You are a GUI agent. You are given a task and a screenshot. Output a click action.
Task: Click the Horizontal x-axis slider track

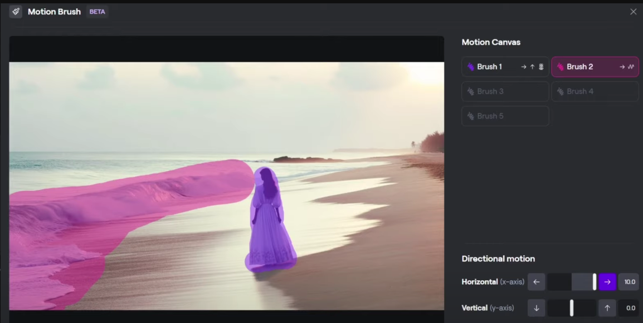(x=572, y=282)
